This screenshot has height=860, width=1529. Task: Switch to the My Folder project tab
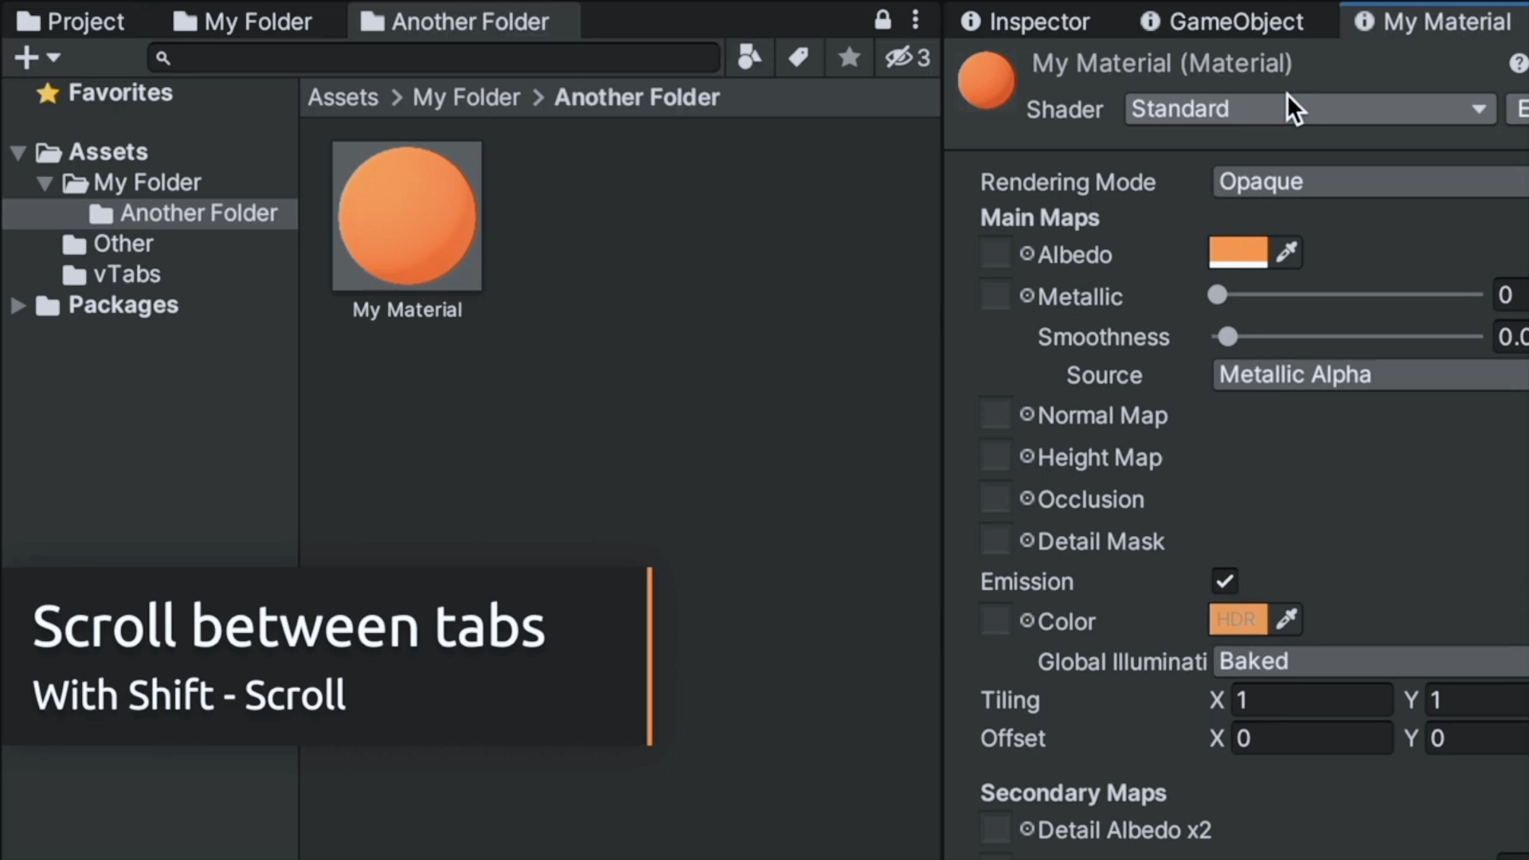pyautogui.click(x=243, y=21)
